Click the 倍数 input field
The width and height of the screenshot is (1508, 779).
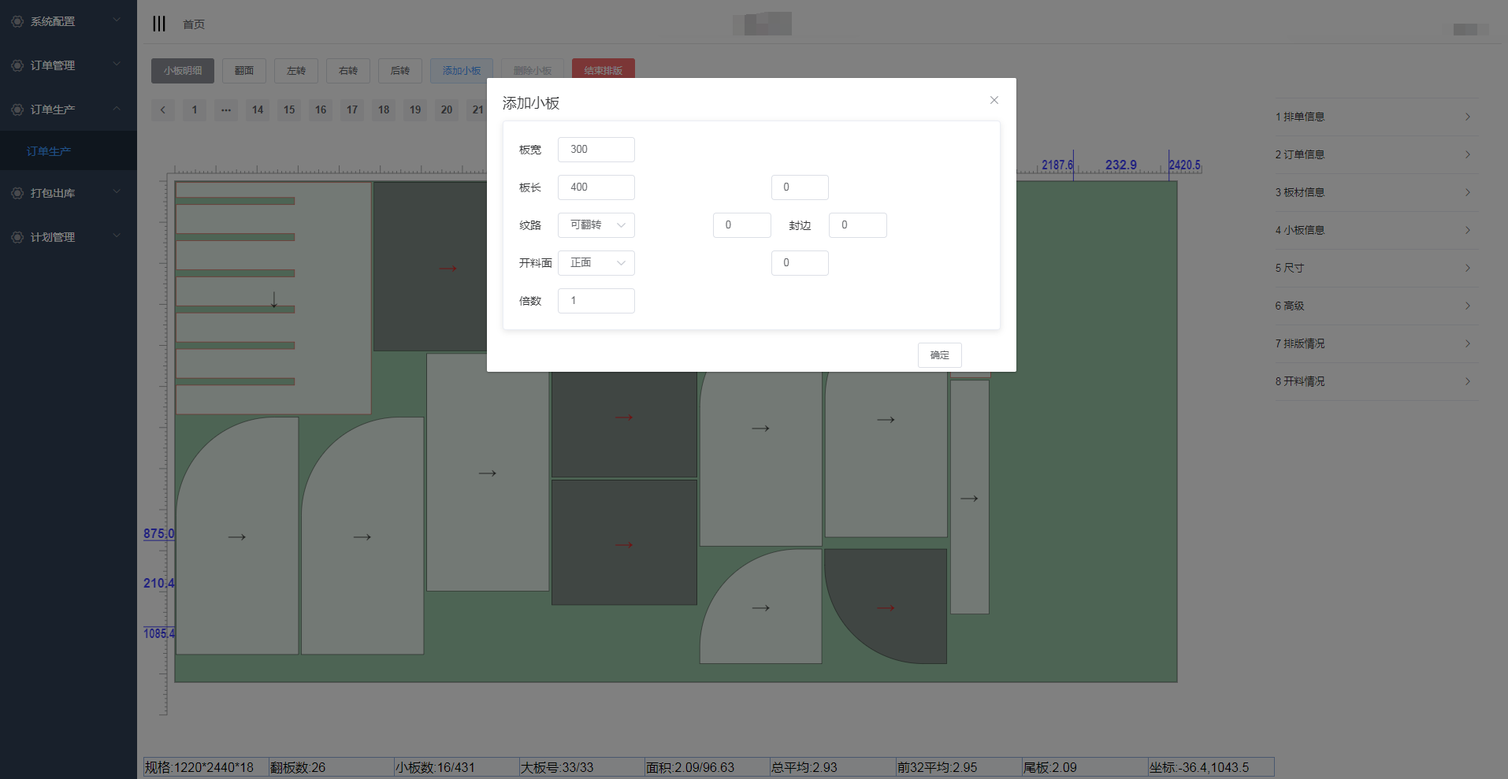(596, 301)
